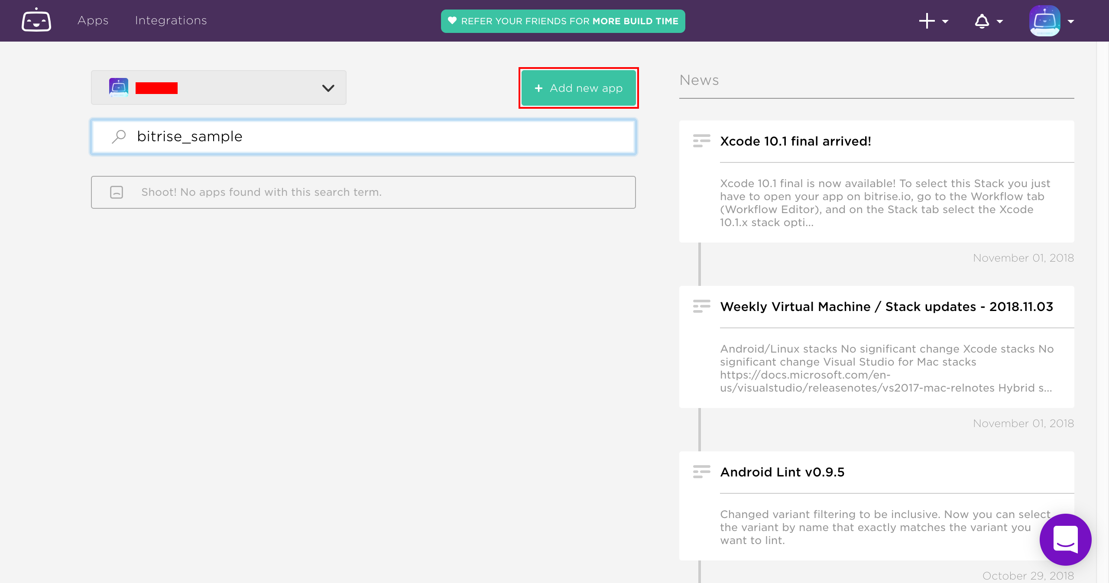Open the Xcode 10.1 final arrived headline
The height and width of the screenshot is (583, 1109).
pos(795,141)
